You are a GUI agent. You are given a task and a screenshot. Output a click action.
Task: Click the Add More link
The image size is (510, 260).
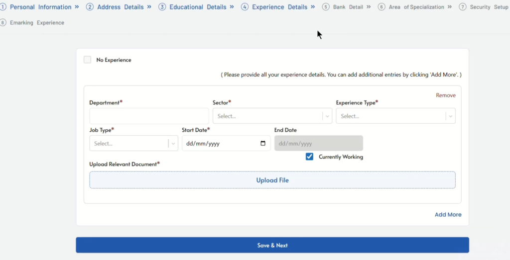tap(448, 215)
